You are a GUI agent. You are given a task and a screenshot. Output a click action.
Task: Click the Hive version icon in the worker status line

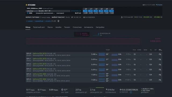tap(84, 17)
